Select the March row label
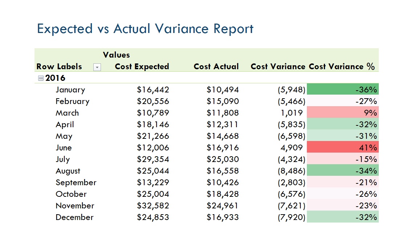Viewport: 414px width, 249px height. coord(67,113)
